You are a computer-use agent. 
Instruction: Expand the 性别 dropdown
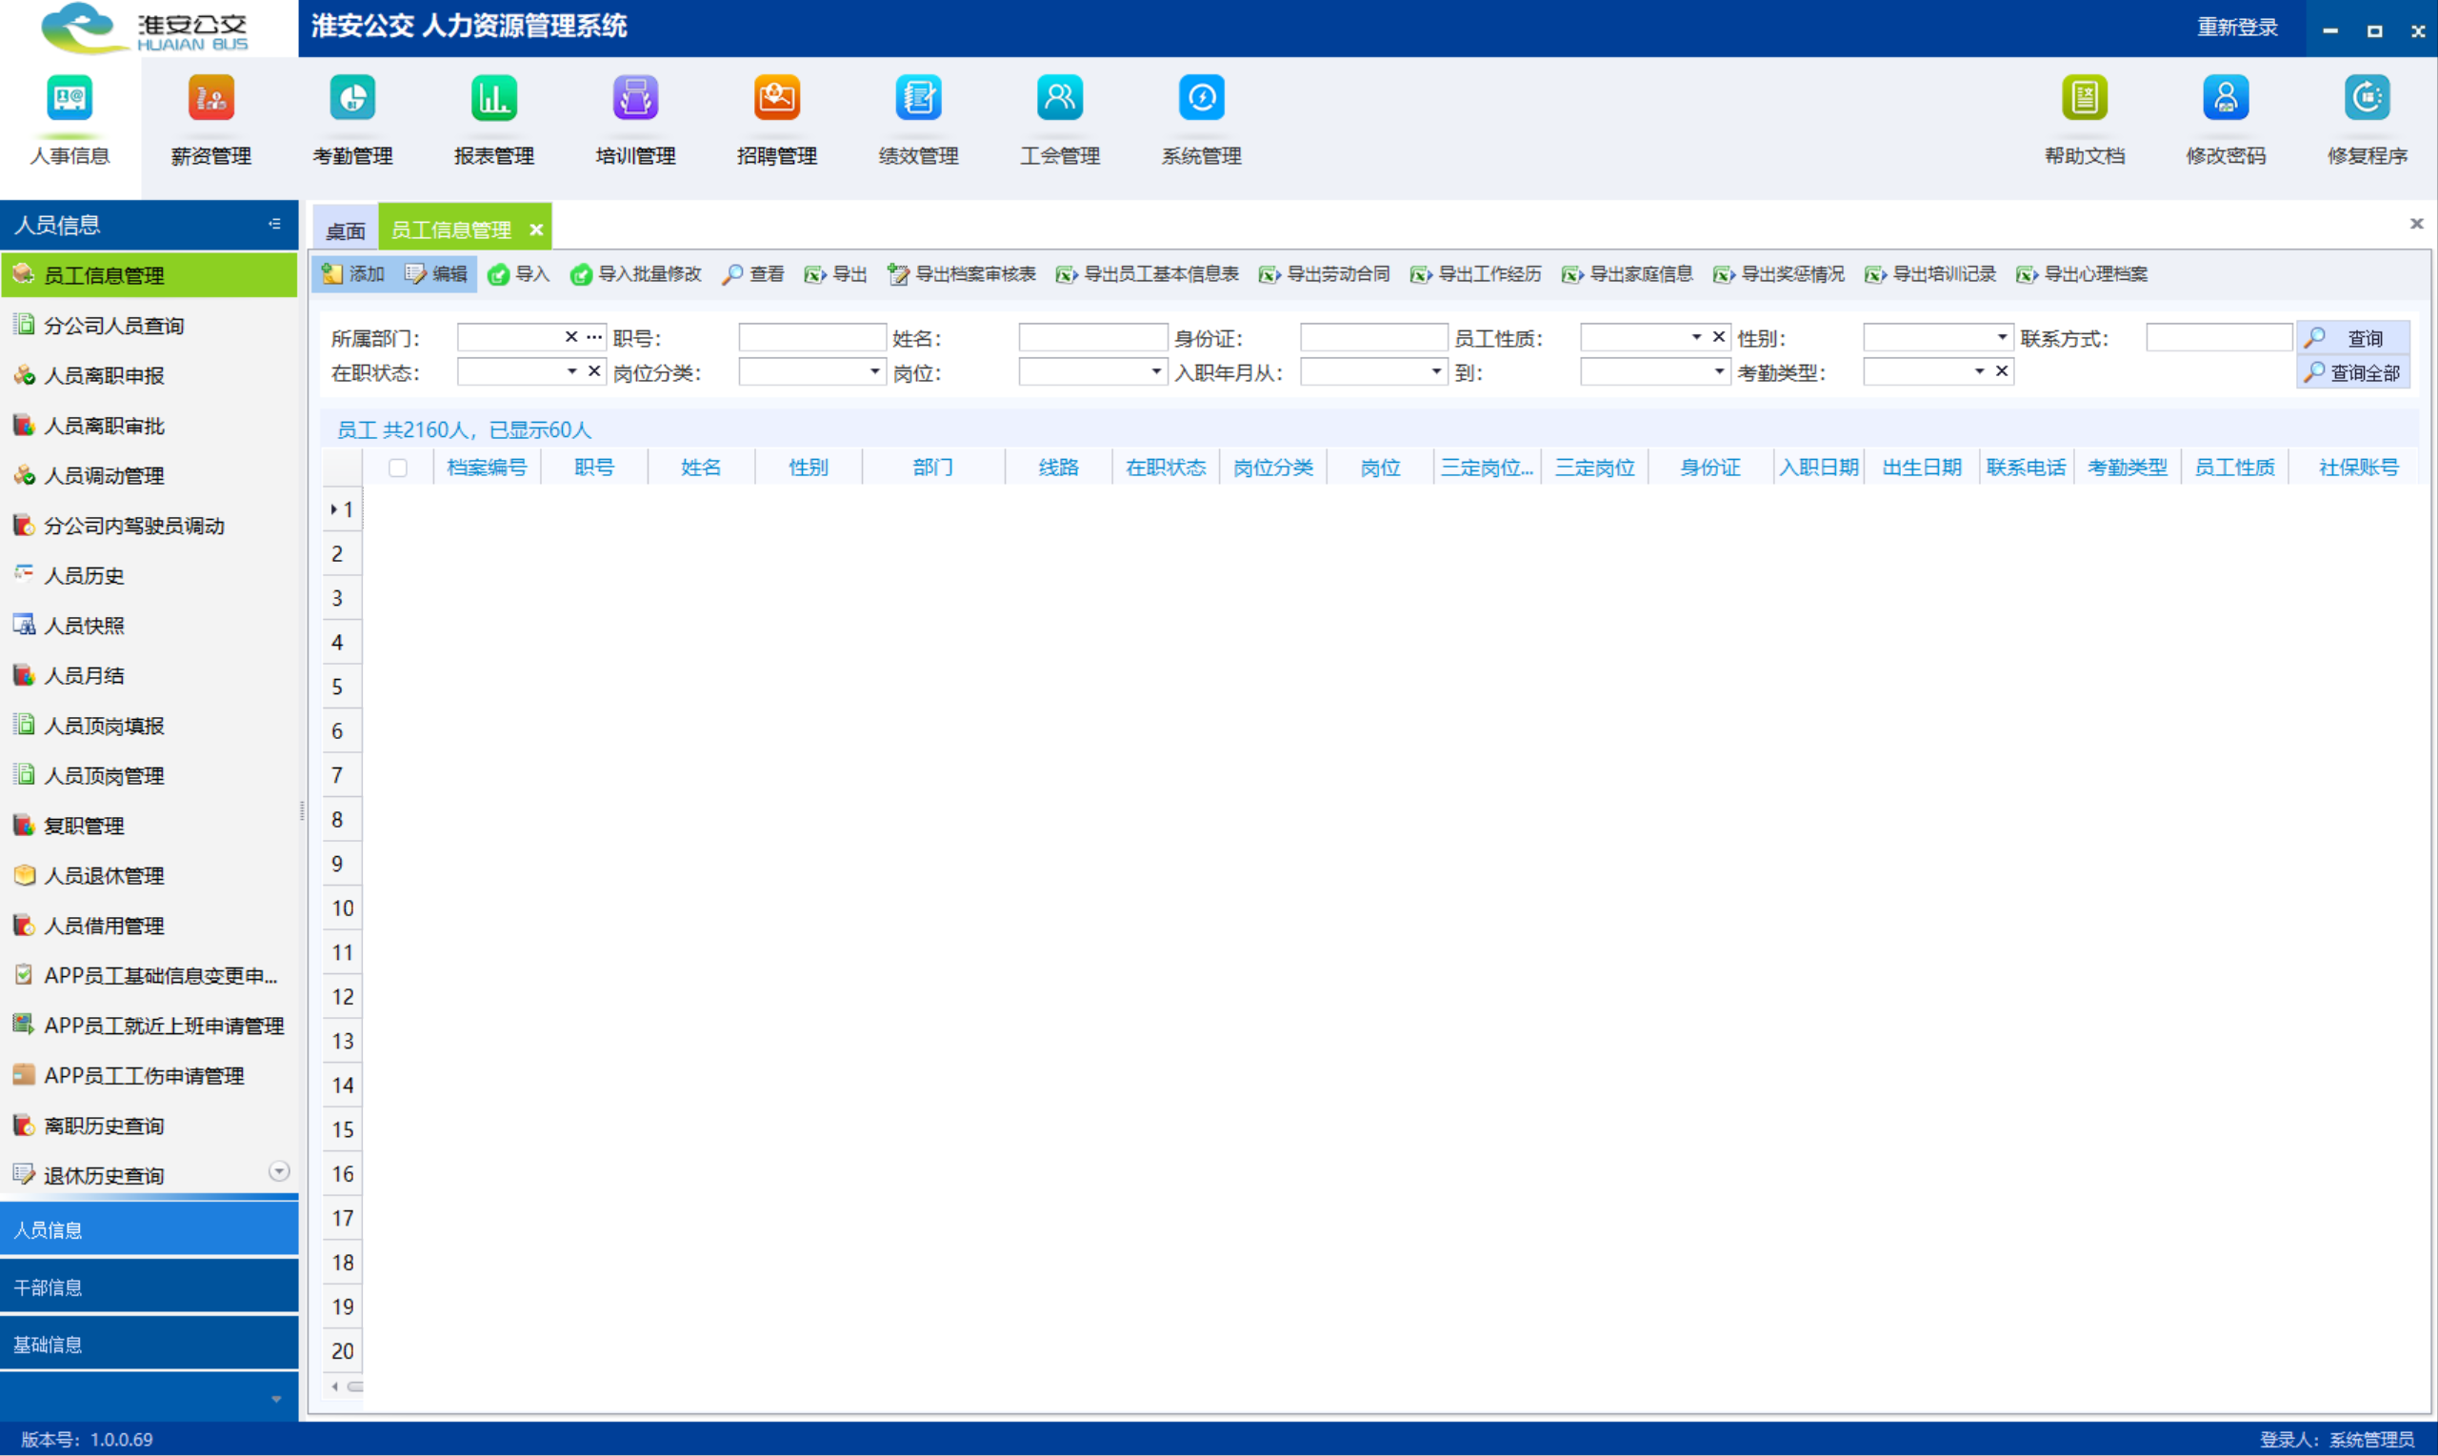pyautogui.click(x=2002, y=337)
